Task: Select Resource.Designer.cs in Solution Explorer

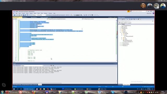Action: 128,42
